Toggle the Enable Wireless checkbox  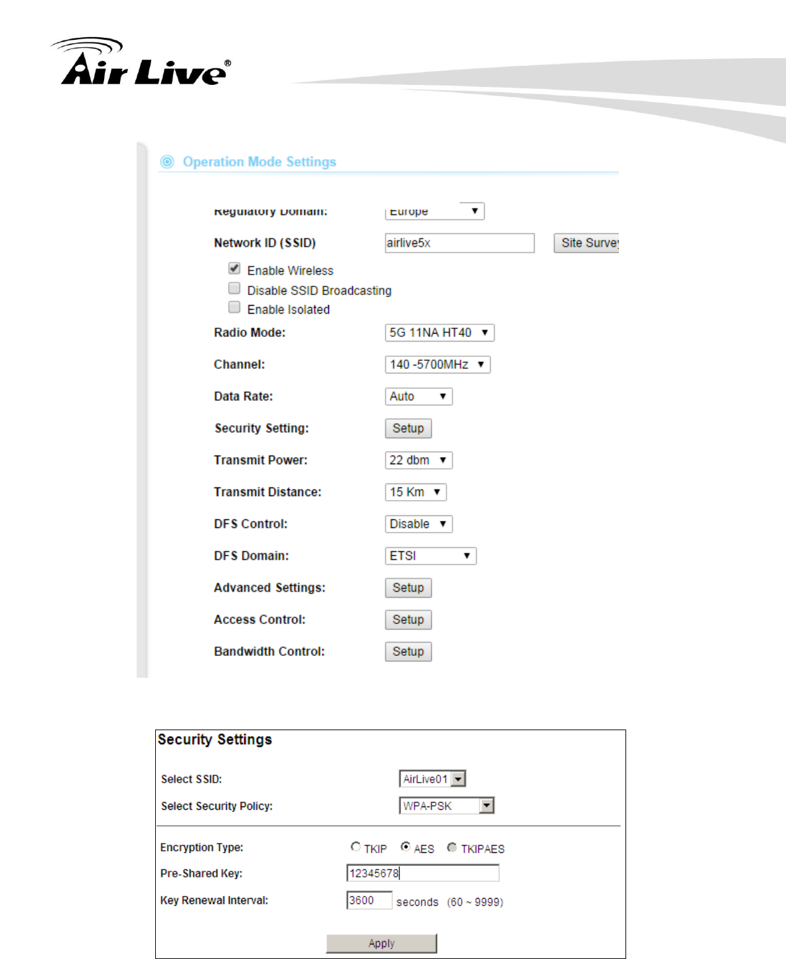pos(234,268)
